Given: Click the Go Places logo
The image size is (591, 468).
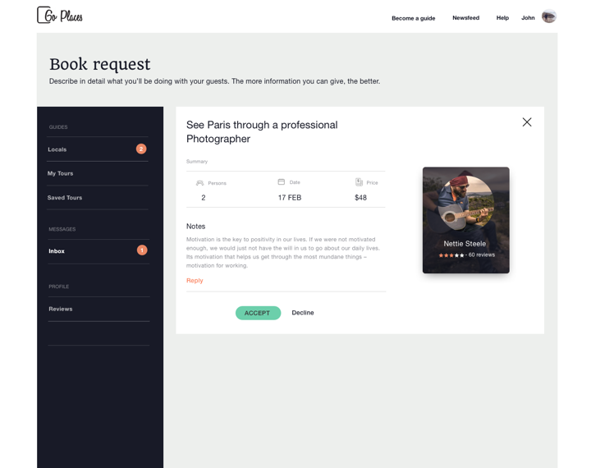Looking at the screenshot, I should coord(60,15).
